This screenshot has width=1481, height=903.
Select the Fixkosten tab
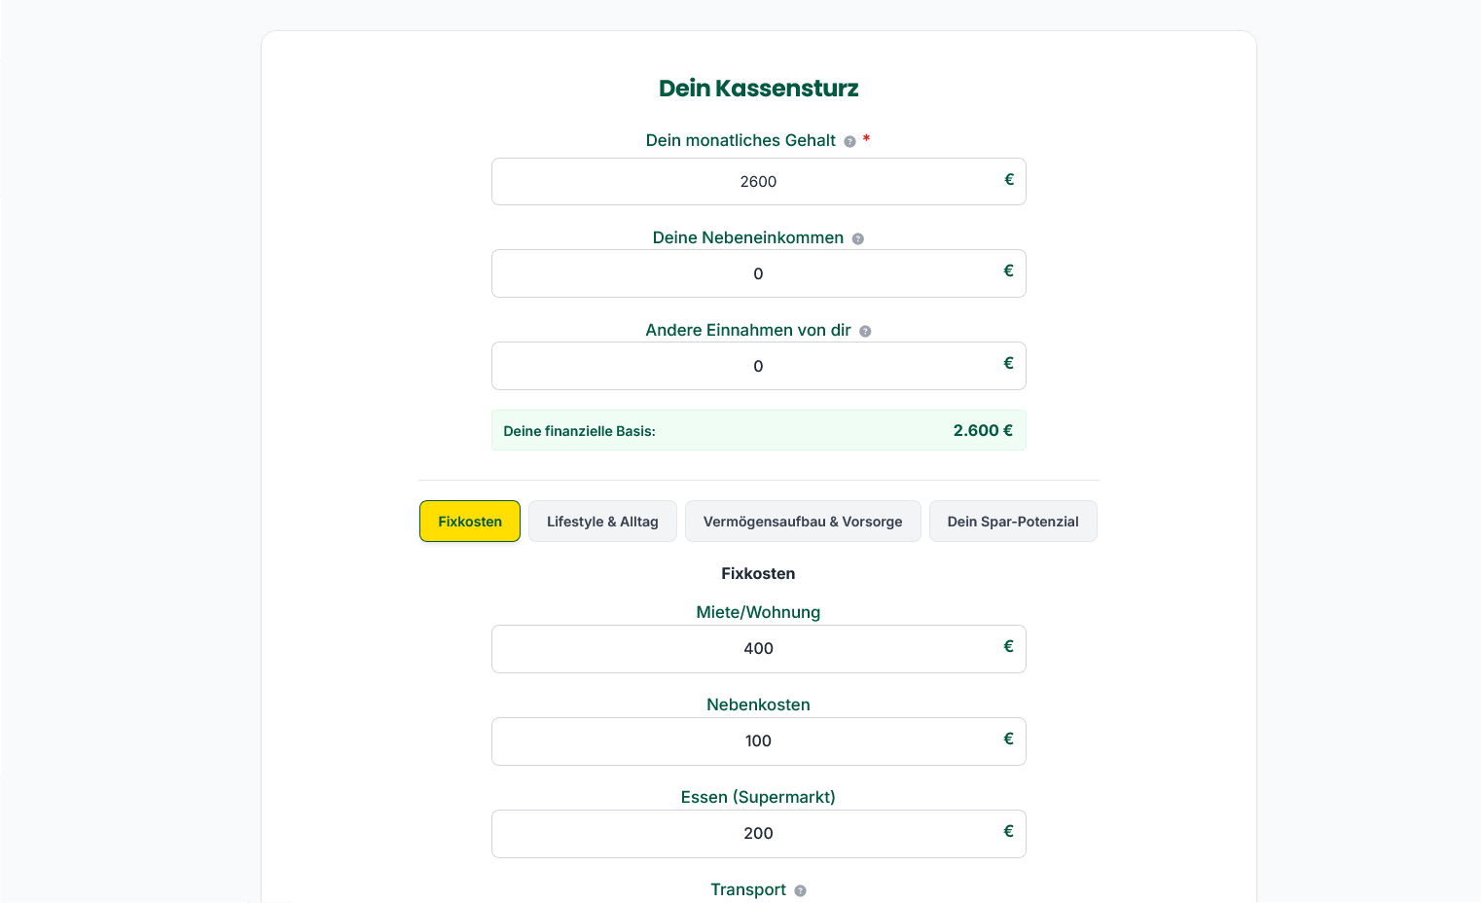click(x=470, y=522)
